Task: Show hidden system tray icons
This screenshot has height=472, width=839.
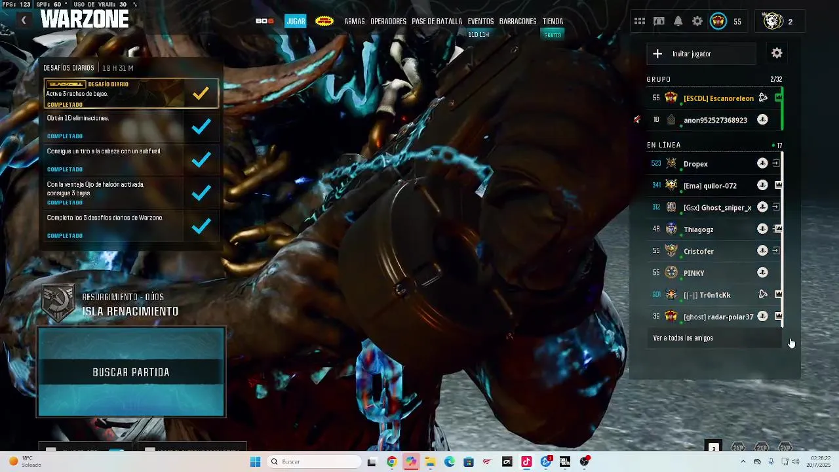Action: point(743,462)
